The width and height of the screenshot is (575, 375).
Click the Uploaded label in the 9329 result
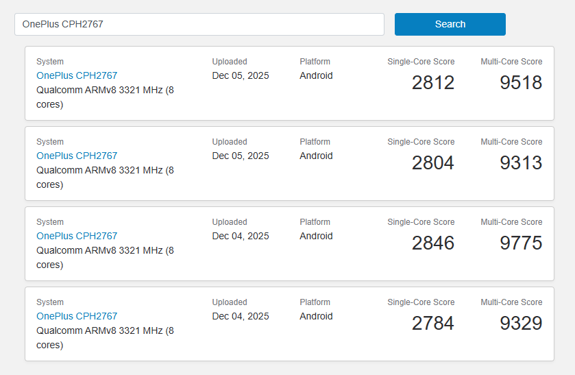click(x=230, y=302)
